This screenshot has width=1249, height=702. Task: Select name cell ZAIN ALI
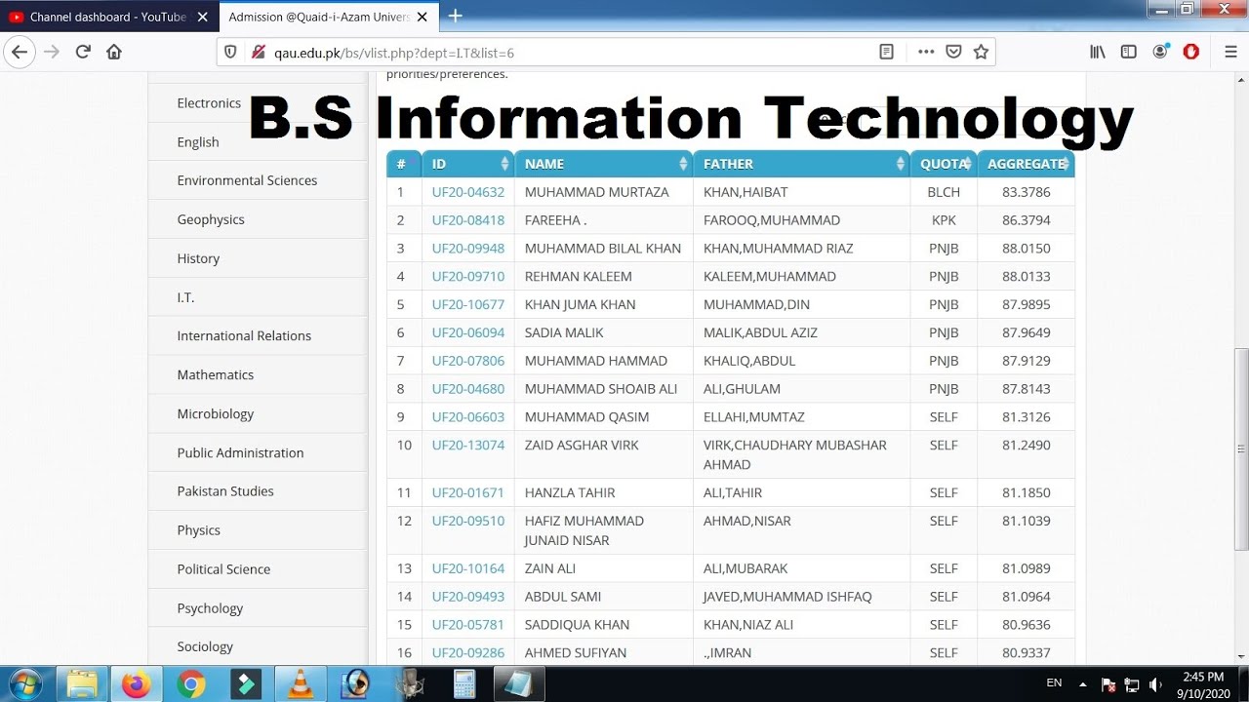click(551, 568)
